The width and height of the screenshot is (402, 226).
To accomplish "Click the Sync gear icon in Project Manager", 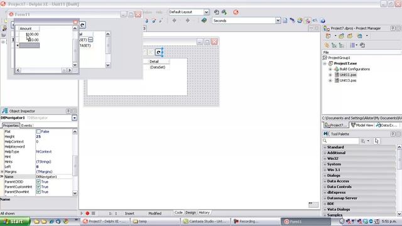I will 327,45.
